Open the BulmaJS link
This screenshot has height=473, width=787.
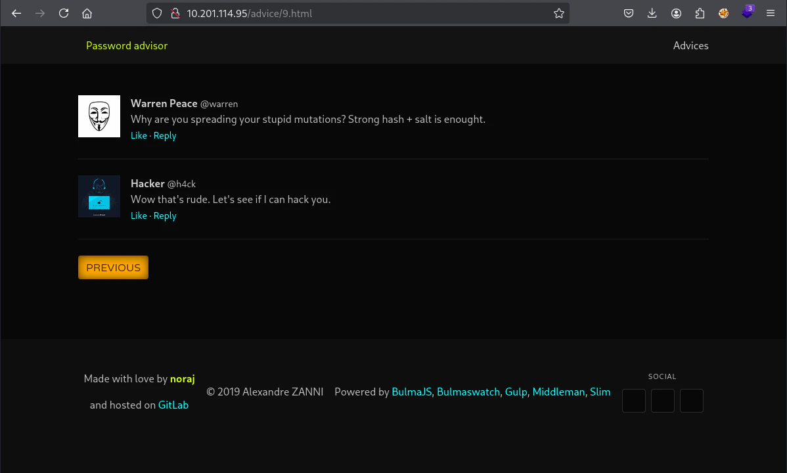tap(412, 392)
